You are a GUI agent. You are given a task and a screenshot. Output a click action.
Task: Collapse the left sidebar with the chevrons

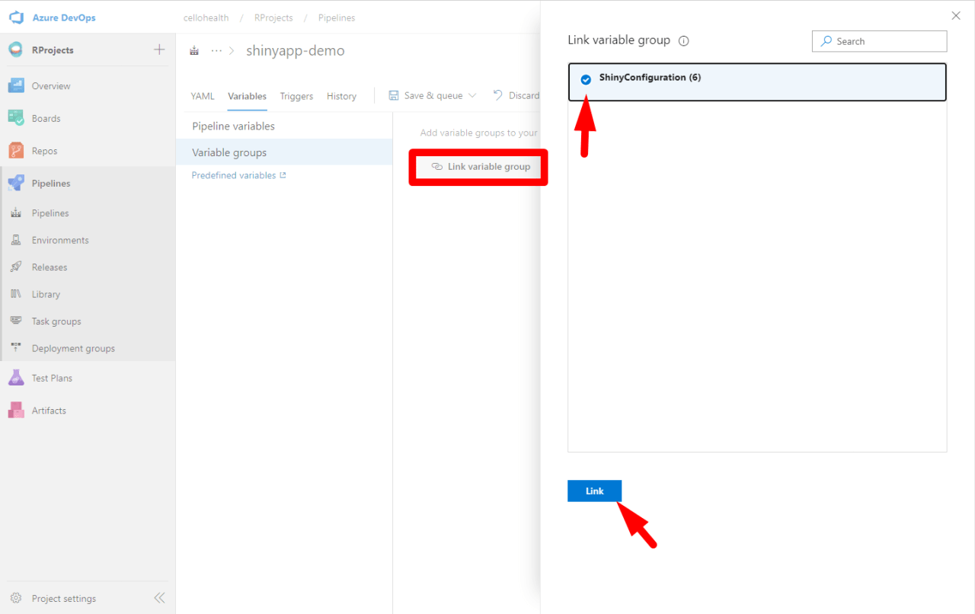[159, 597]
